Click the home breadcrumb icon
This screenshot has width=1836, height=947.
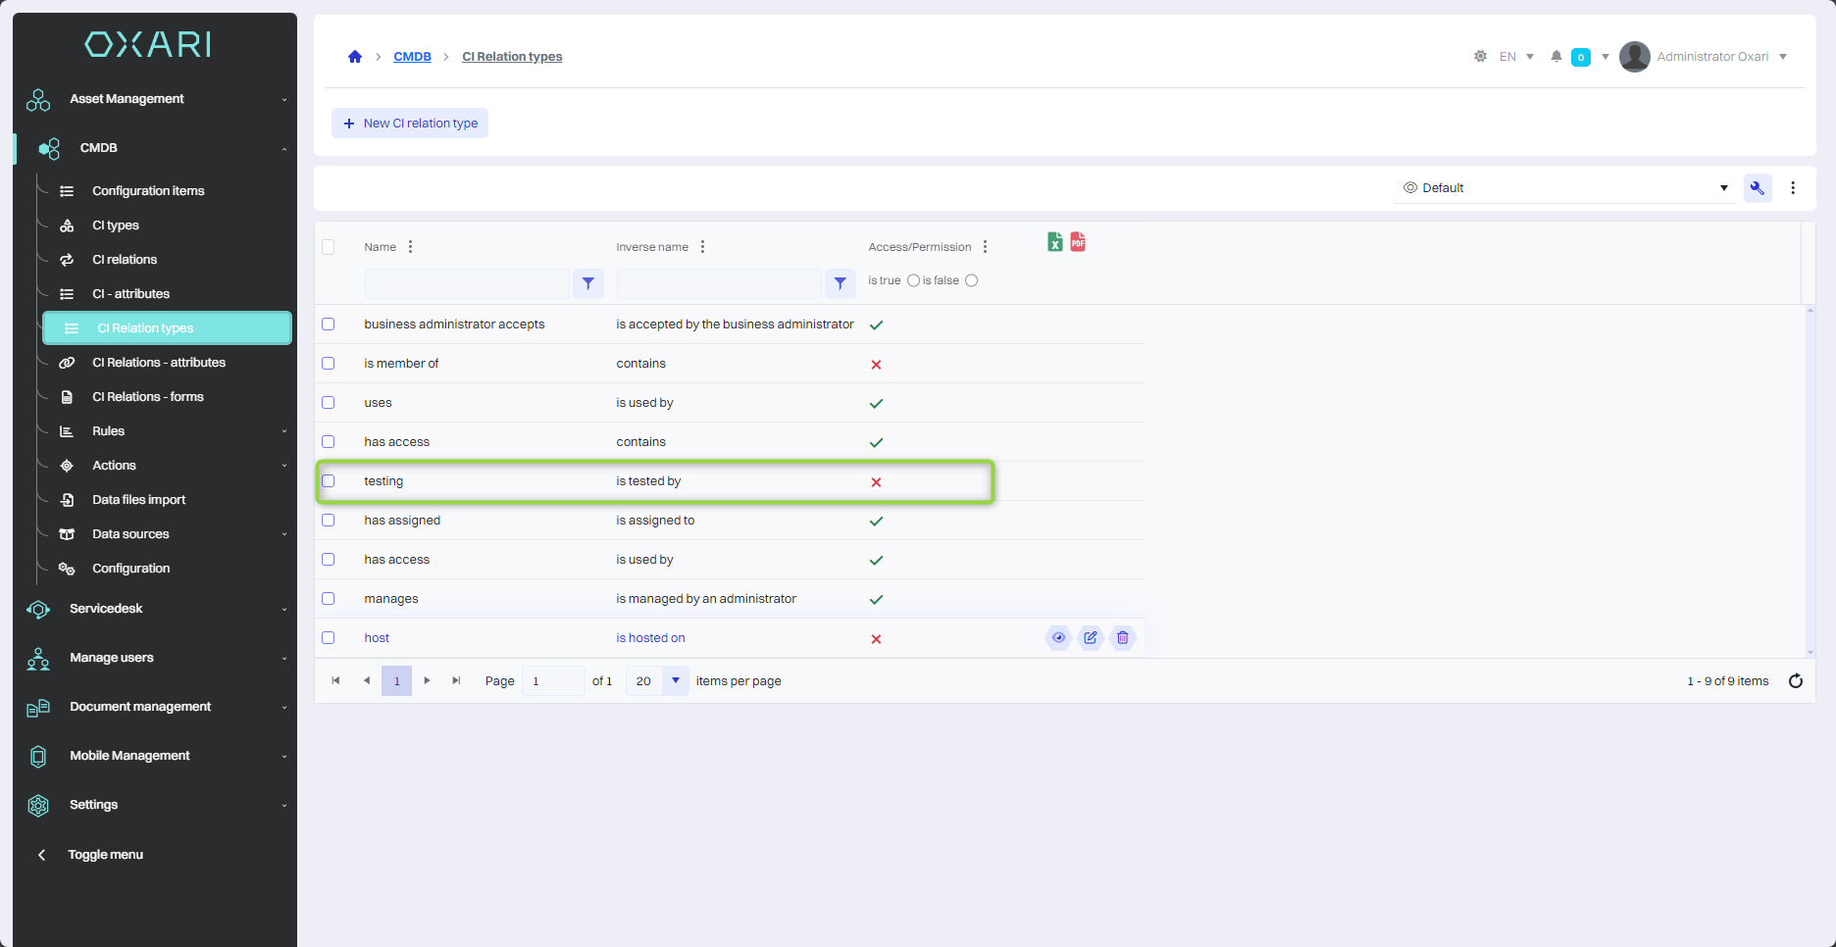point(355,57)
